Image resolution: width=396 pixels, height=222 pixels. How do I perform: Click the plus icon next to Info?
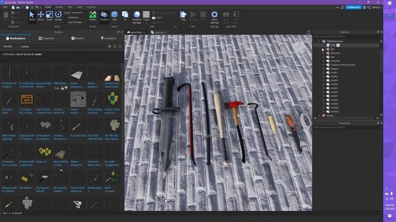(338, 45)
